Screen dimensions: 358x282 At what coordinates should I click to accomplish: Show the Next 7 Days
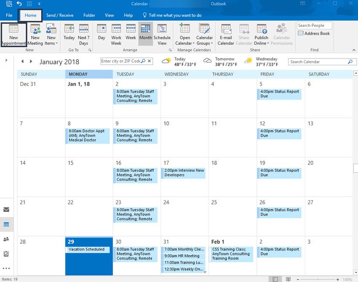(x=84, y=35)
